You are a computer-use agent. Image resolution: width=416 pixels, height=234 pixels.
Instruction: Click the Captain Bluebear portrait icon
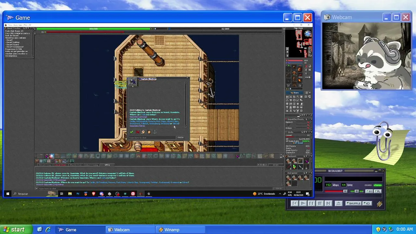133,81
